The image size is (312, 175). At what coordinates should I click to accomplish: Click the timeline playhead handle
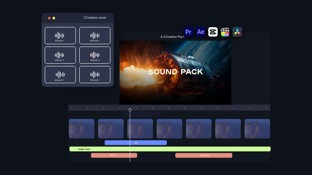click(x=130, y=110)
